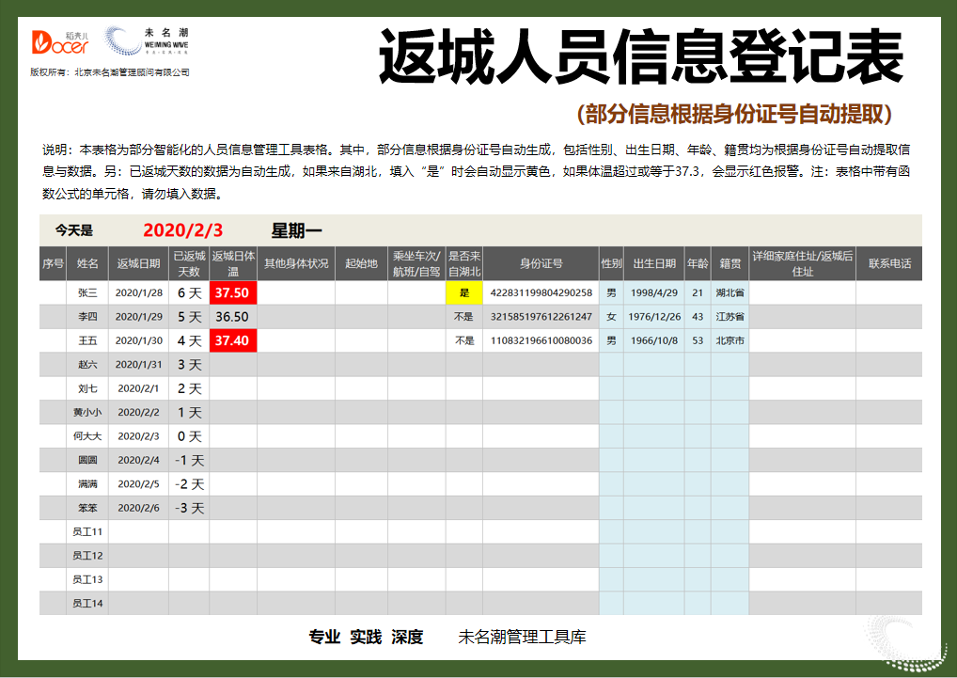Click the 联系电话 column header
Image resolution: width=957 pixels, height=678 pixels.
click(x=888, y=263)
